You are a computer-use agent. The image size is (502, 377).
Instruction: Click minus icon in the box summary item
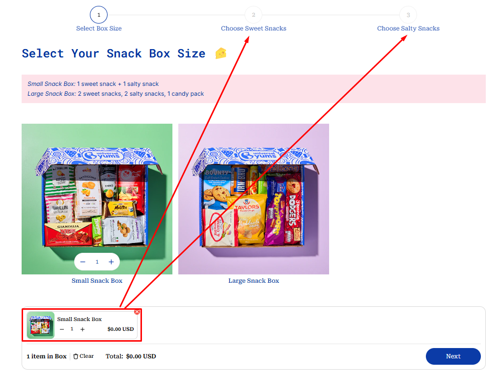pos(62,329)
